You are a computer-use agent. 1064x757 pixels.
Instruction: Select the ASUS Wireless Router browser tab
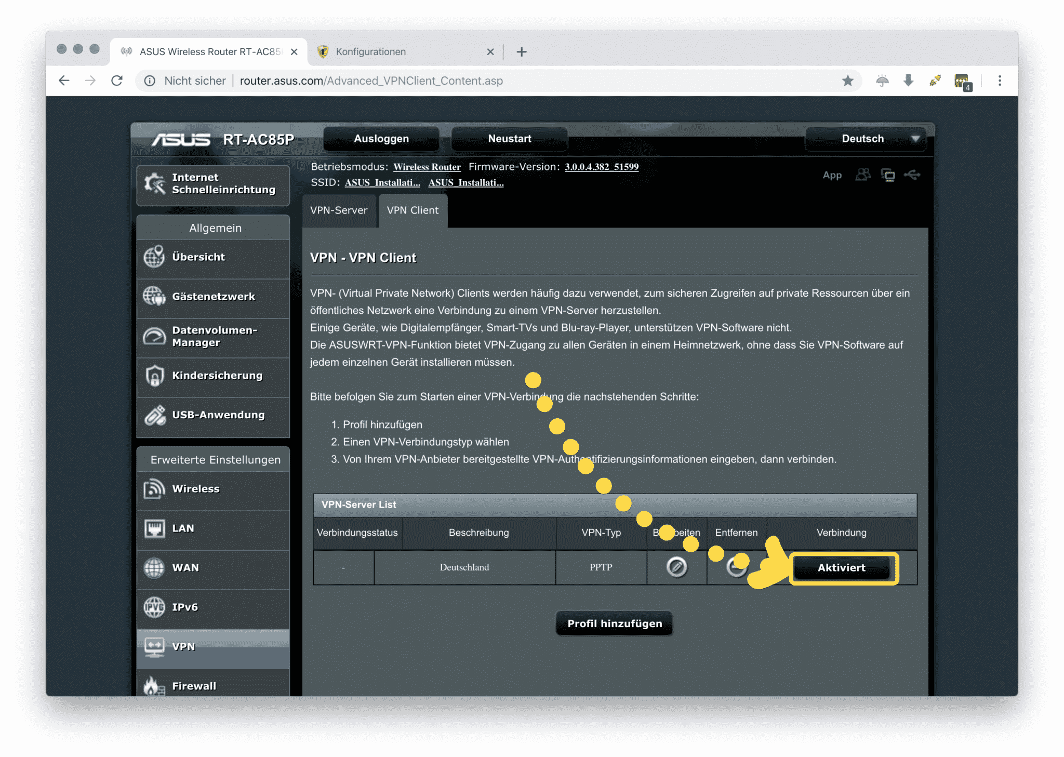(210, 51)
